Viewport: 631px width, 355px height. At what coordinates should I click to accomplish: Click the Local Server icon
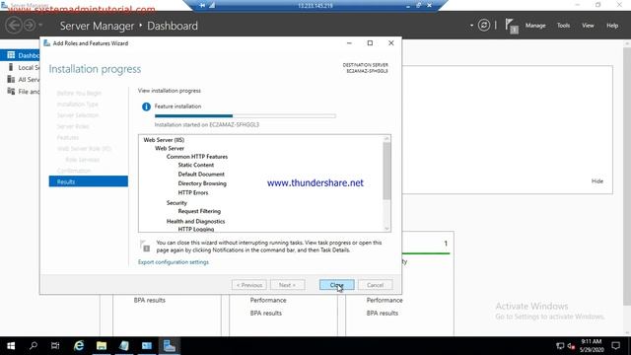[x=11, y=67]
